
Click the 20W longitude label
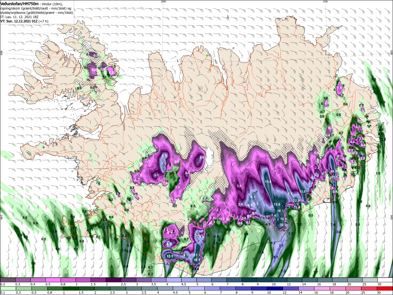point(163,2)
